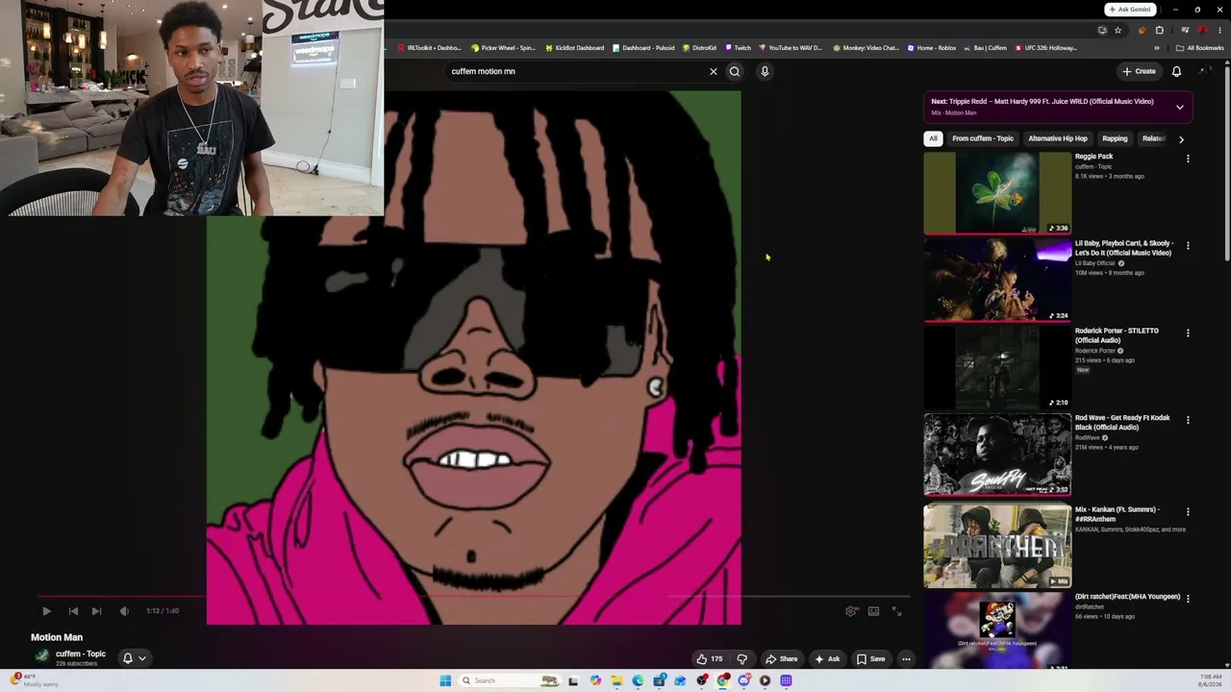Open the Create button menu
The height and width of the screenshot is (692, 1231).
tap(1139, 71)
